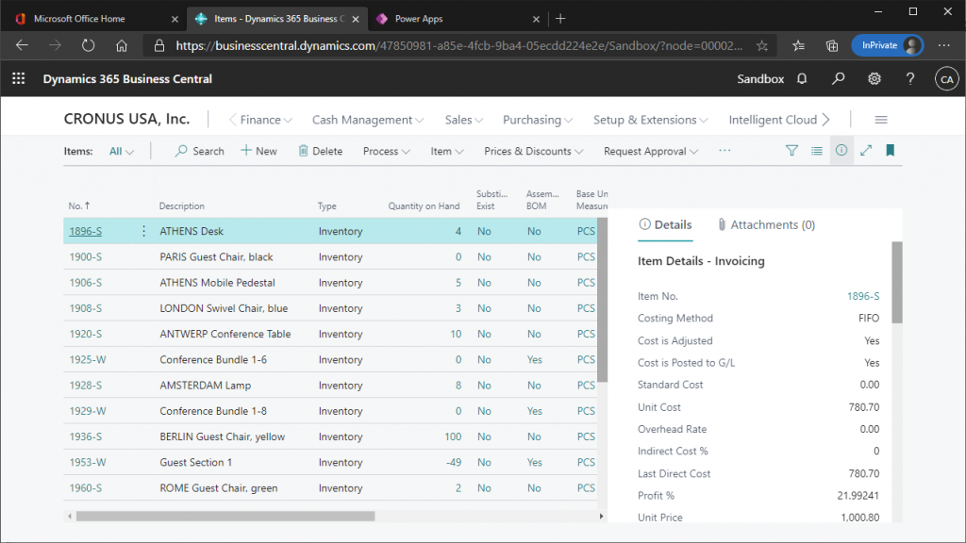Image resolution: width=966 pixels, height=543 pixels.
Task: Expand the Sales menu
Action: pos(464,120)
